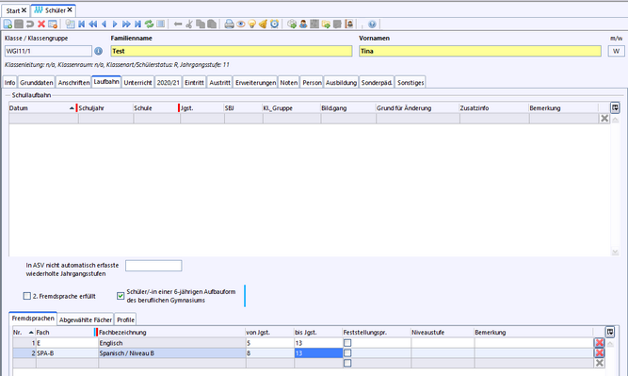Image resolution: width=628 pixels, height=376 pixels.
Task: Jump to first record icon
Action: point(82,25)
